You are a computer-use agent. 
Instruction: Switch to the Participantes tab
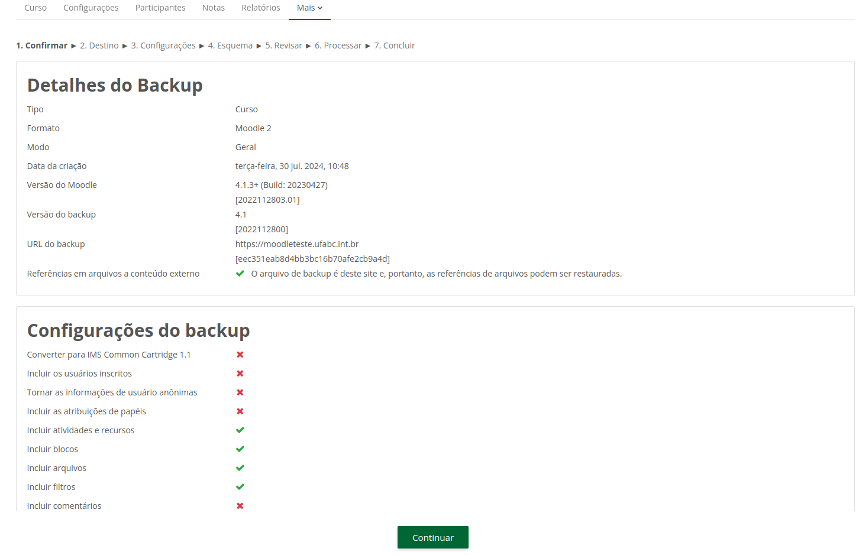pos(160,8)
